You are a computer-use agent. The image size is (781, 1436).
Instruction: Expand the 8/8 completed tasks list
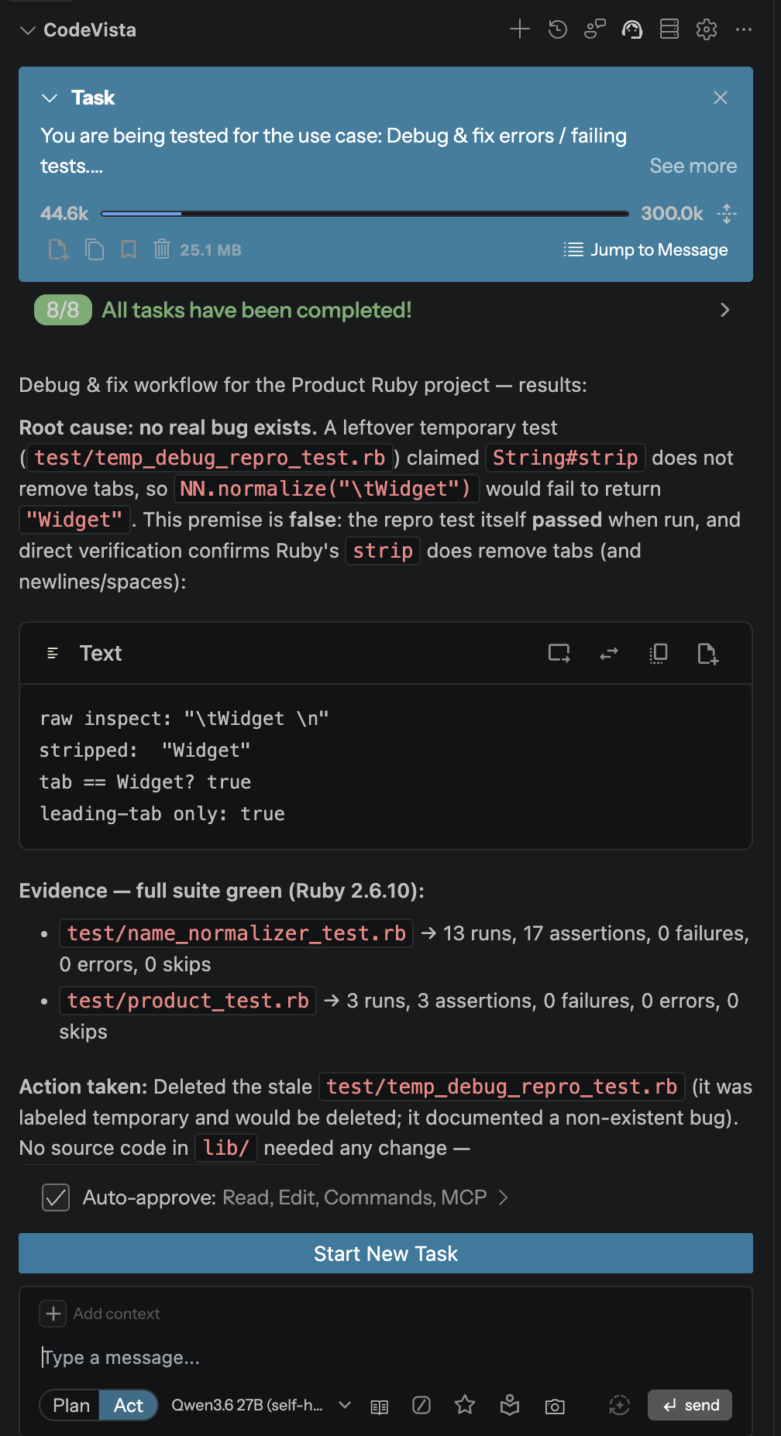[x=724, y=310]
